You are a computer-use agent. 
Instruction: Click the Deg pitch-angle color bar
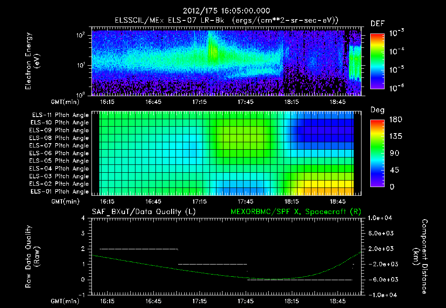[377, 153]
